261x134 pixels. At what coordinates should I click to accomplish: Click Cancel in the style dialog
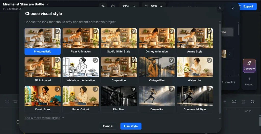(x=108, y=126)
